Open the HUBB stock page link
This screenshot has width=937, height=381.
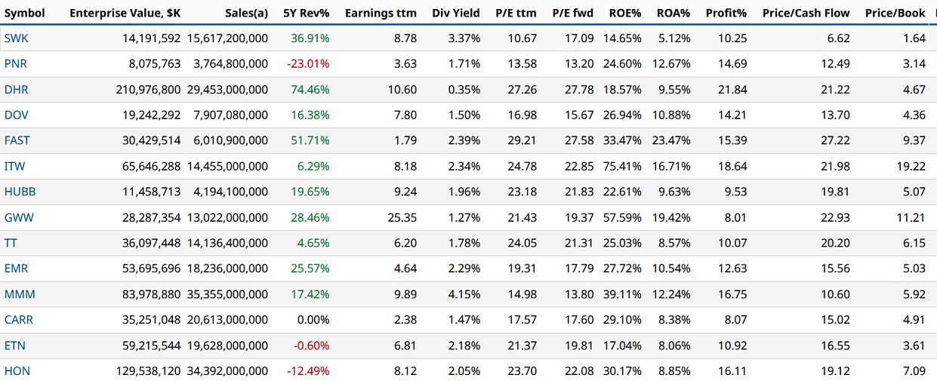(20, 192)
